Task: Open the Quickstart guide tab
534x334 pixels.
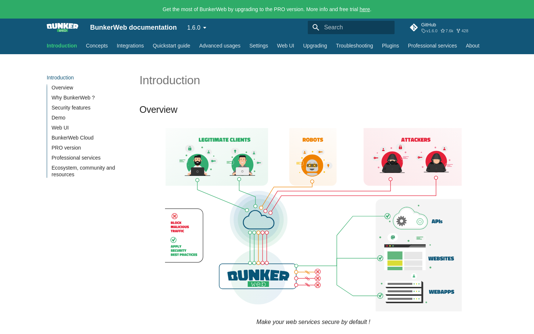Action: [x=171, y=46]
